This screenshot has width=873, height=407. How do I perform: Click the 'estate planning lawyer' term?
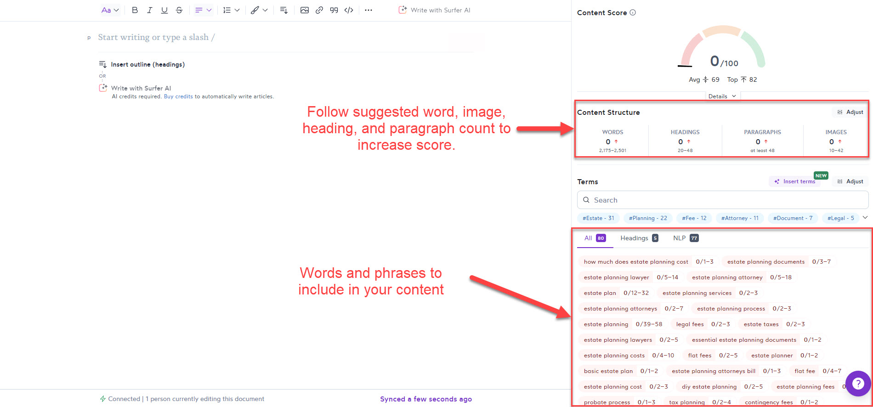click(x=616, y=277)
